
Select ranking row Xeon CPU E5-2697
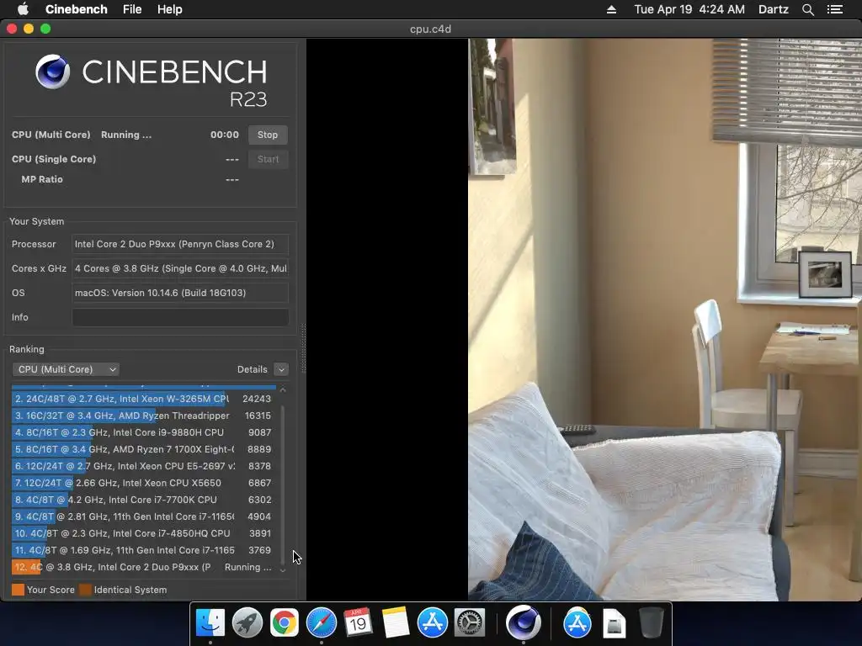tap(143, 466)
